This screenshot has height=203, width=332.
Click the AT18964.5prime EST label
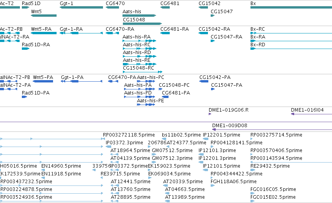coord(130,150)
